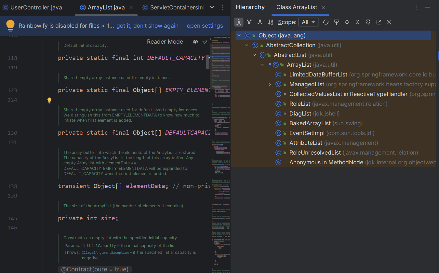The width and height of the screenshot is (439, 273).
Task: Click the gutter lightbulb intention icon
Action: 49,100
